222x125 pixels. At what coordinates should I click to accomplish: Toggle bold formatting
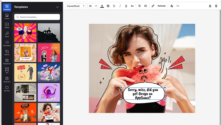point(114,6)
